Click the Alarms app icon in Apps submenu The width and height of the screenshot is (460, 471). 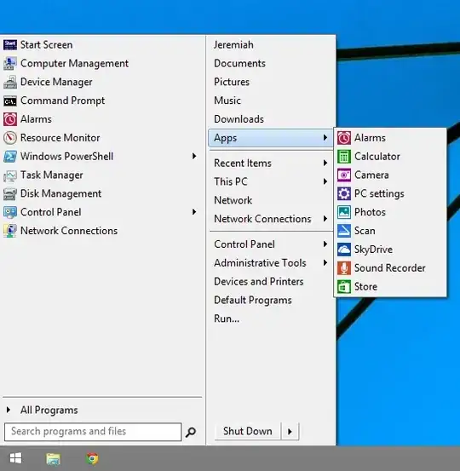(344, 138)
